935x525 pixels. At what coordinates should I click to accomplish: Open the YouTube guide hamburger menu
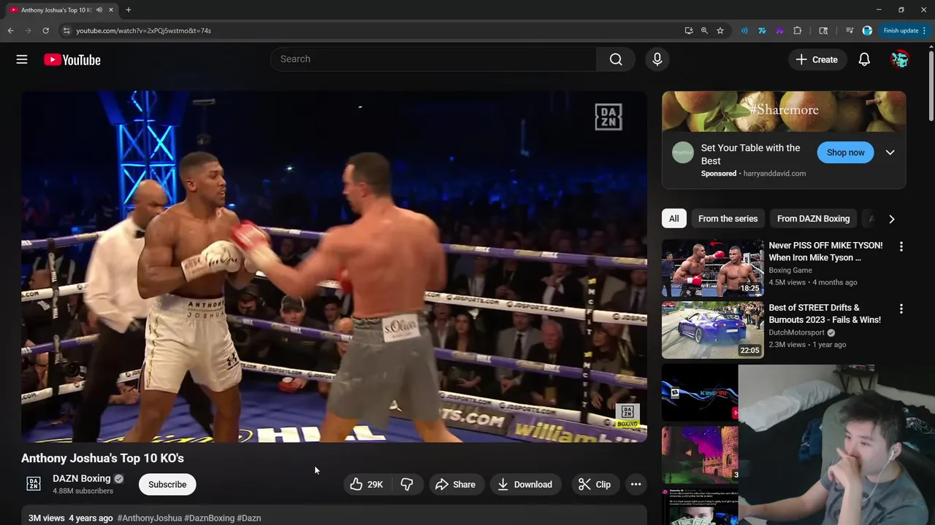(22, 60)
